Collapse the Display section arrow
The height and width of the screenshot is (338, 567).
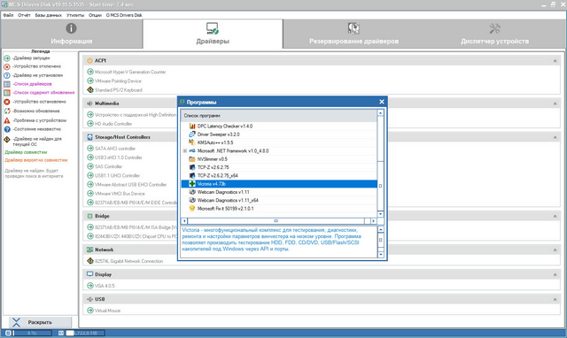click(x=555, y=275)
